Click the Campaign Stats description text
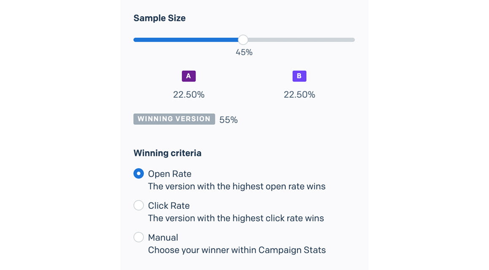Image resolution: width=489 pixels, height=270 pixels. [x=236, y=250]
